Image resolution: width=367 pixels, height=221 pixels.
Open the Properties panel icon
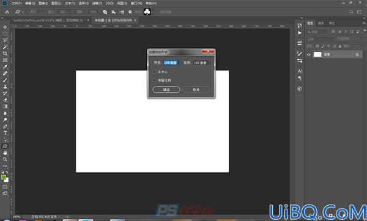tap(300, 43)
